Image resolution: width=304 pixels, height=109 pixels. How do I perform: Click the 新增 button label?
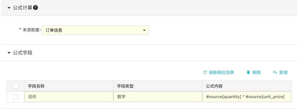[283, 73]
